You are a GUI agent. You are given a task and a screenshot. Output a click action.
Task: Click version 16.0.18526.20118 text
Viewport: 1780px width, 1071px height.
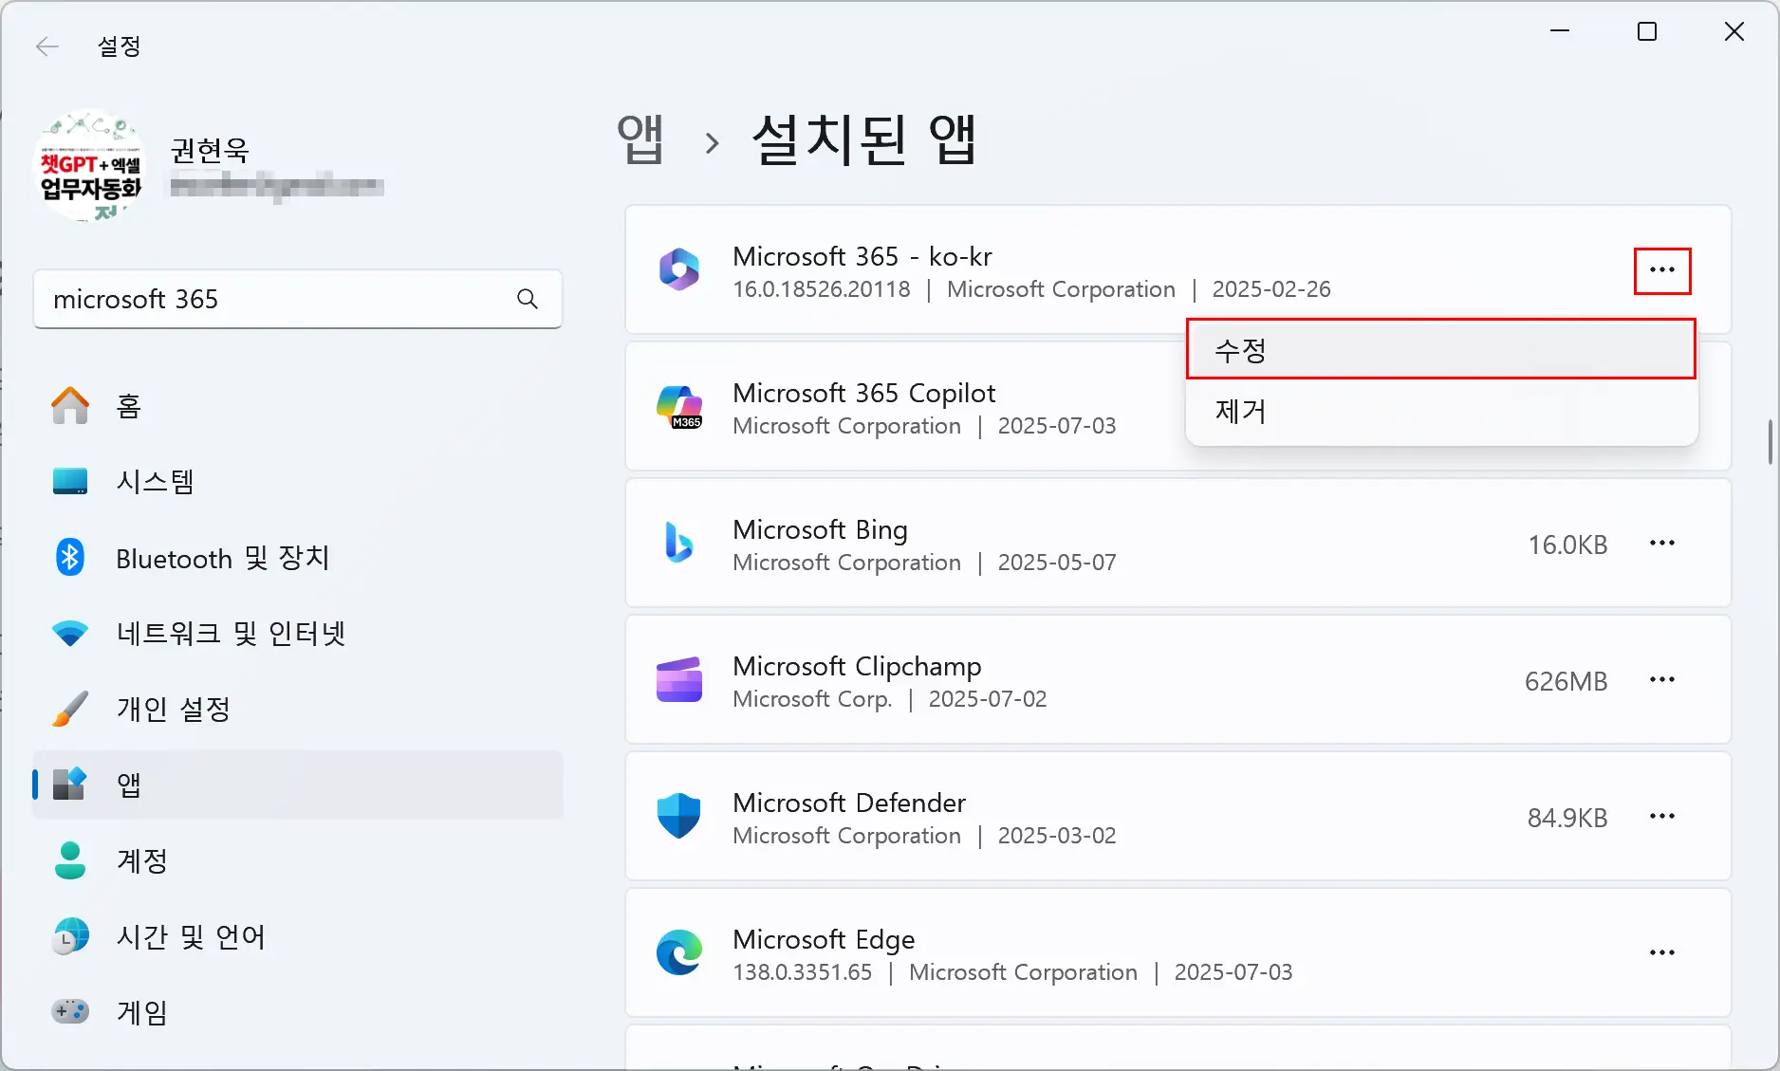tap(822, 289)
